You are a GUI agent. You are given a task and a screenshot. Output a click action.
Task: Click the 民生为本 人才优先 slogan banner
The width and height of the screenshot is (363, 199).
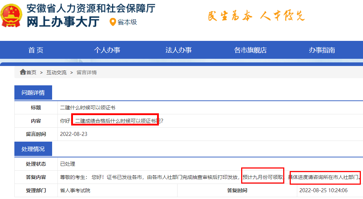[256, 16]
